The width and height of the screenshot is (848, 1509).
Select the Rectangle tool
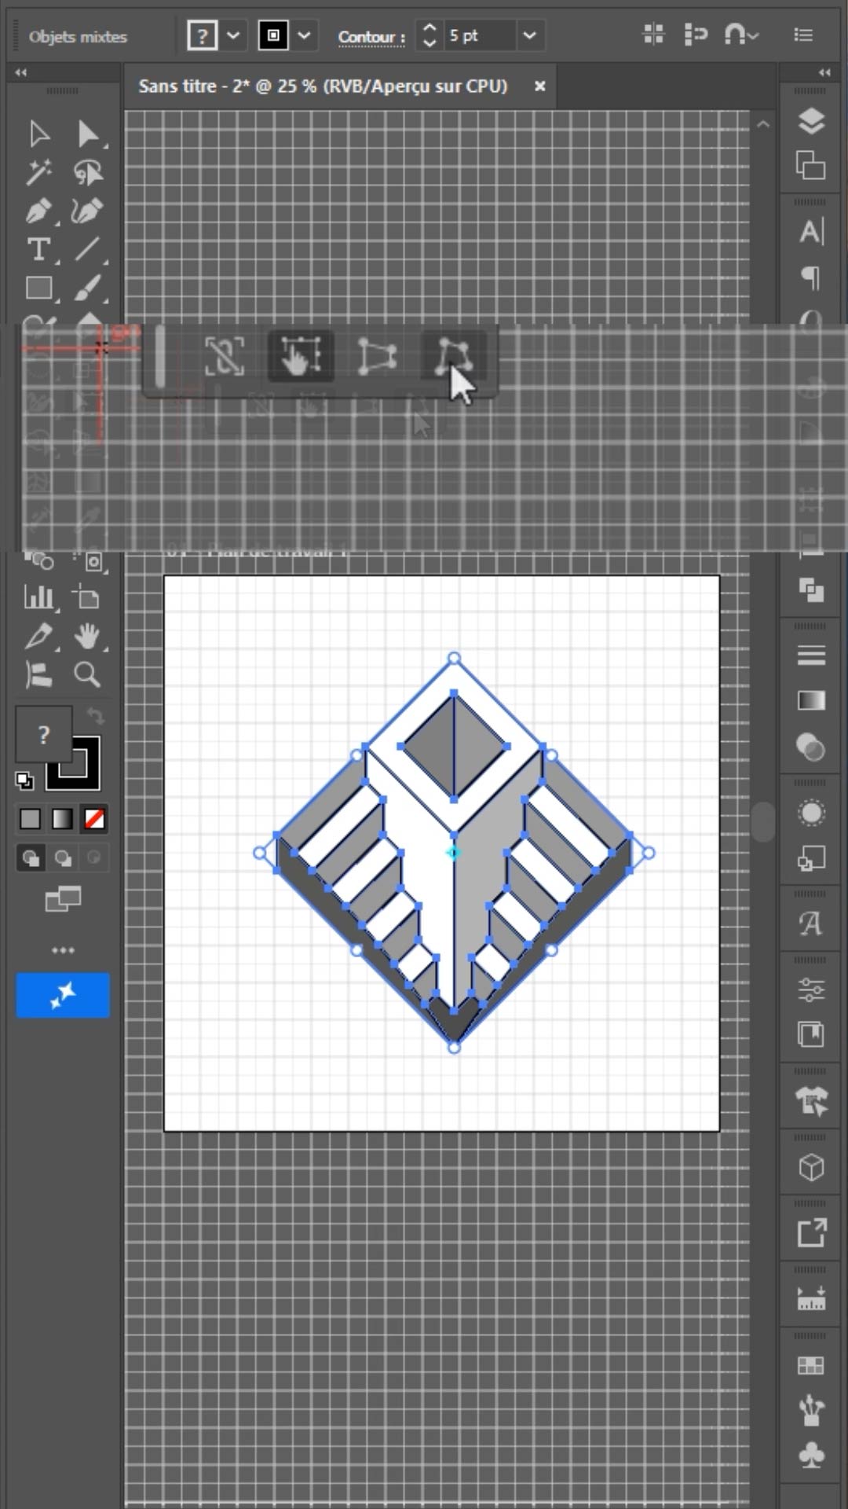[38, 288]
